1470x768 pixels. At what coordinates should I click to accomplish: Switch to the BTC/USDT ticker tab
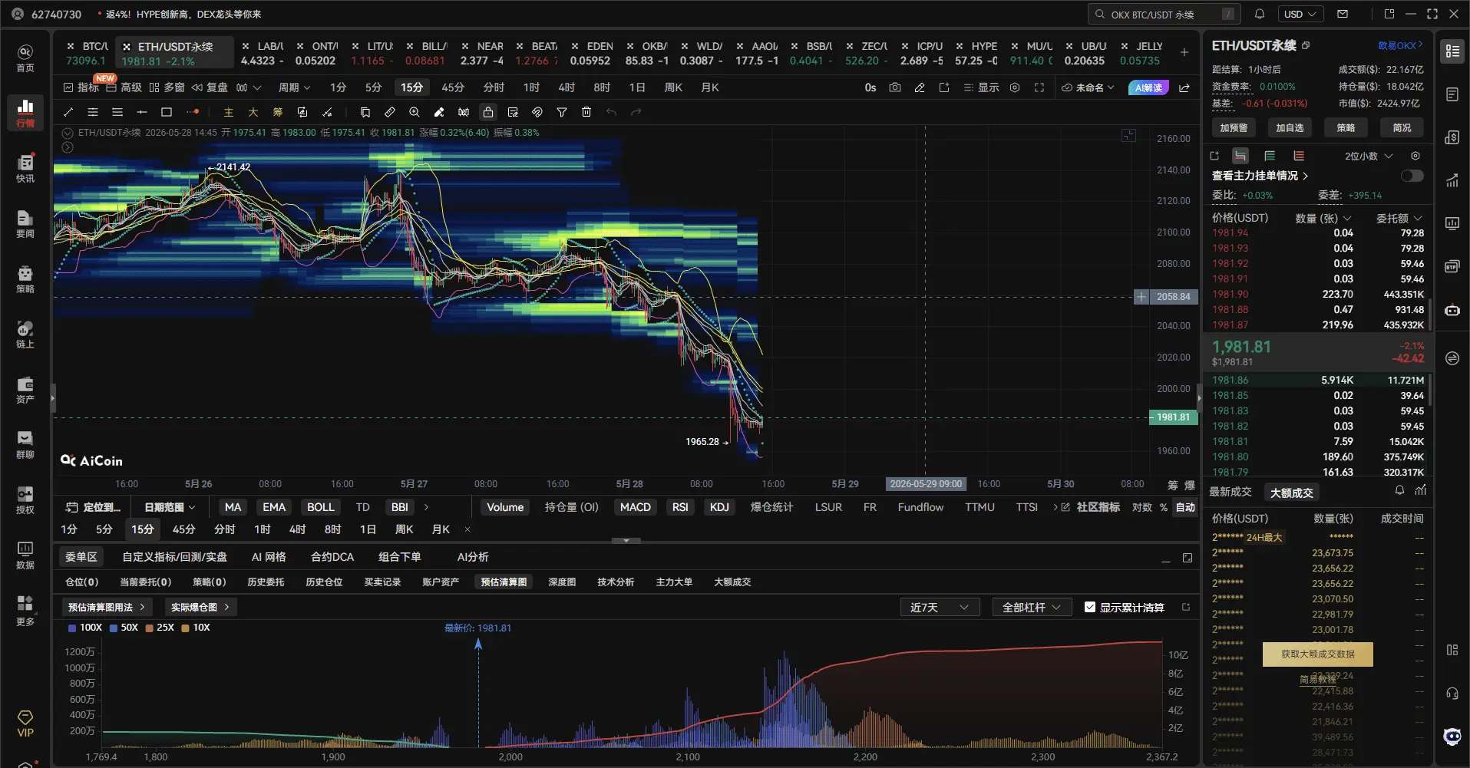(88, 53)
